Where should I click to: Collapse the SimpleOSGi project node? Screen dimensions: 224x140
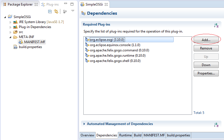click(5, 17)
